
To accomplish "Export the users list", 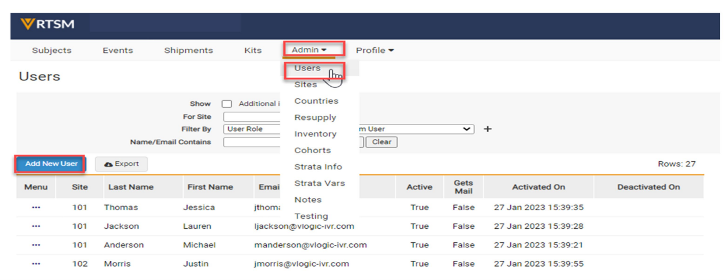I will [121, 164].
